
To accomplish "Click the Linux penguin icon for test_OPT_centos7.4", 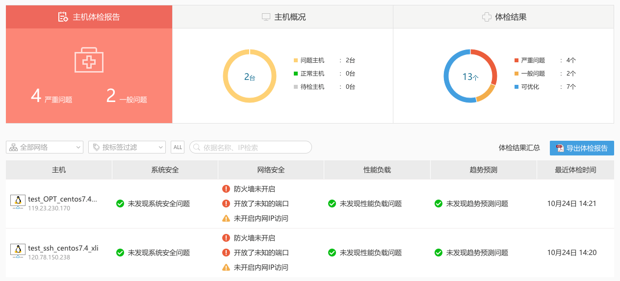I will pyautogui.click(x=18, y=200).
